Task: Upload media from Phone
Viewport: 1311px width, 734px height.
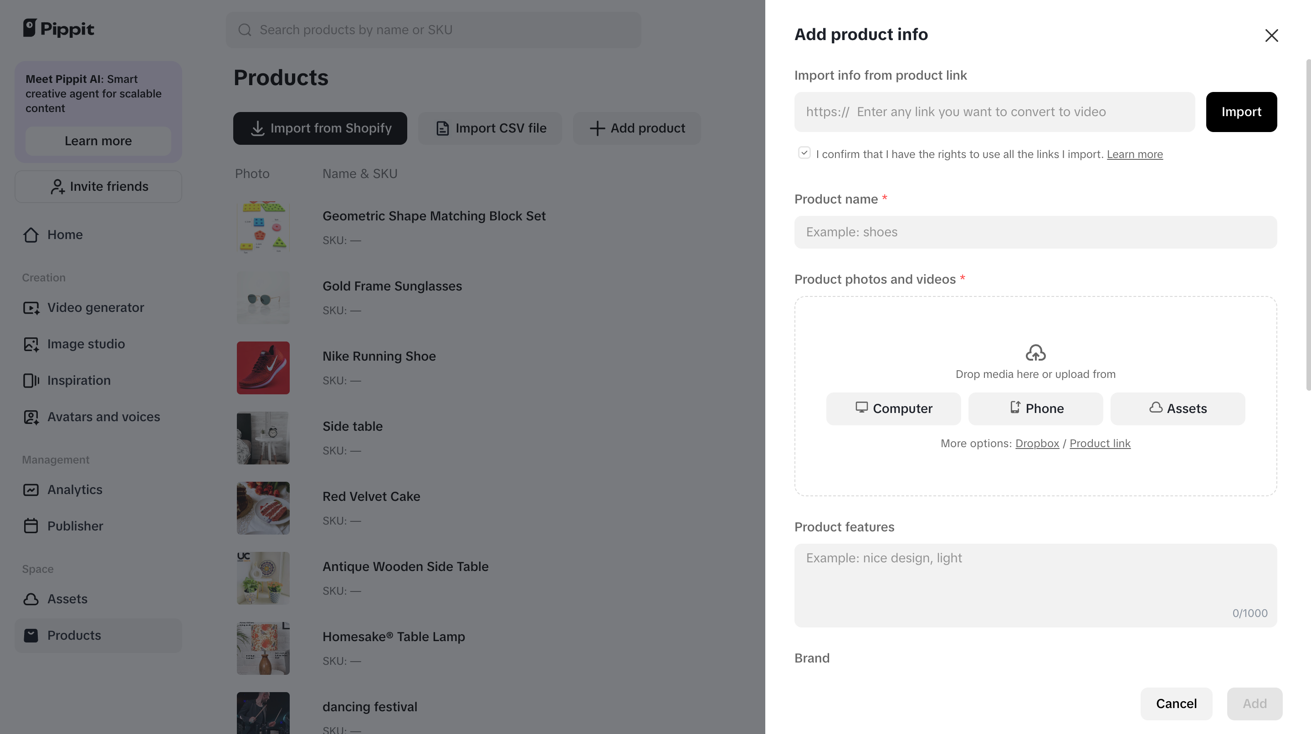Action: tap(1035, 408)
